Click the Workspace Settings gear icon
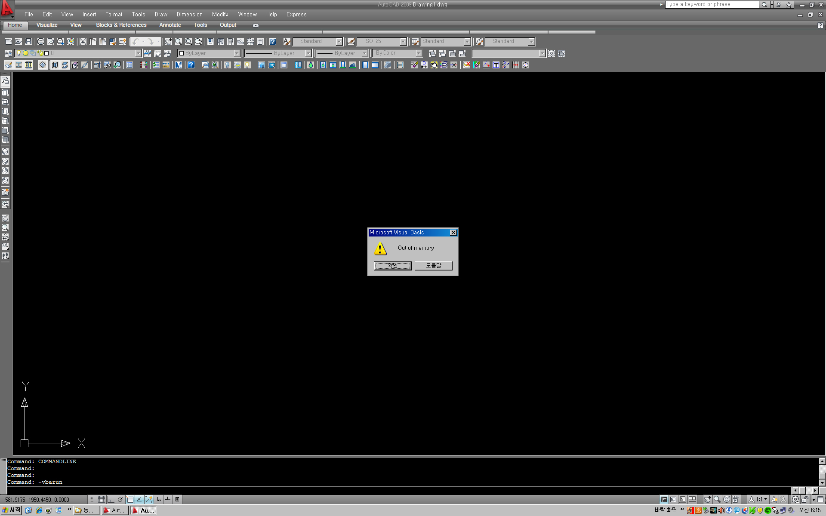 coord(552,53)
